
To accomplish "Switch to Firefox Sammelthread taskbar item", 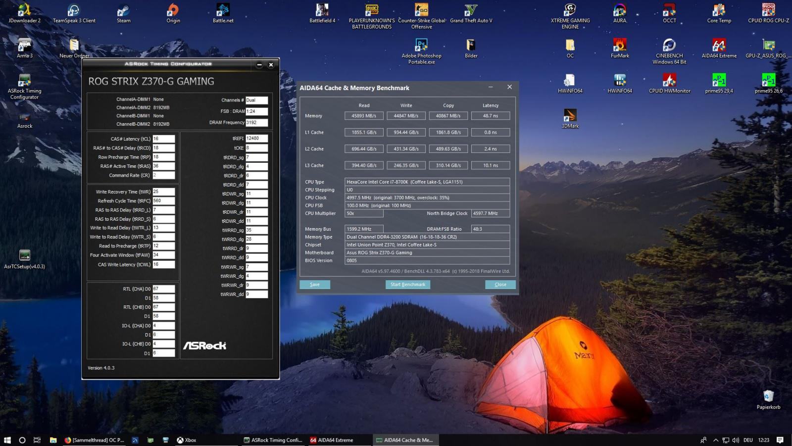I will [x=94, y=440].
